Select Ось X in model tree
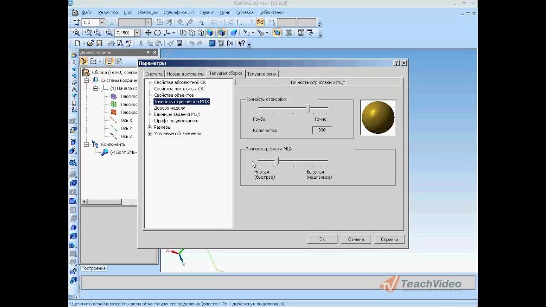This screenshot has width=546, height=307. pyautogui.click(x=126, y=120)
